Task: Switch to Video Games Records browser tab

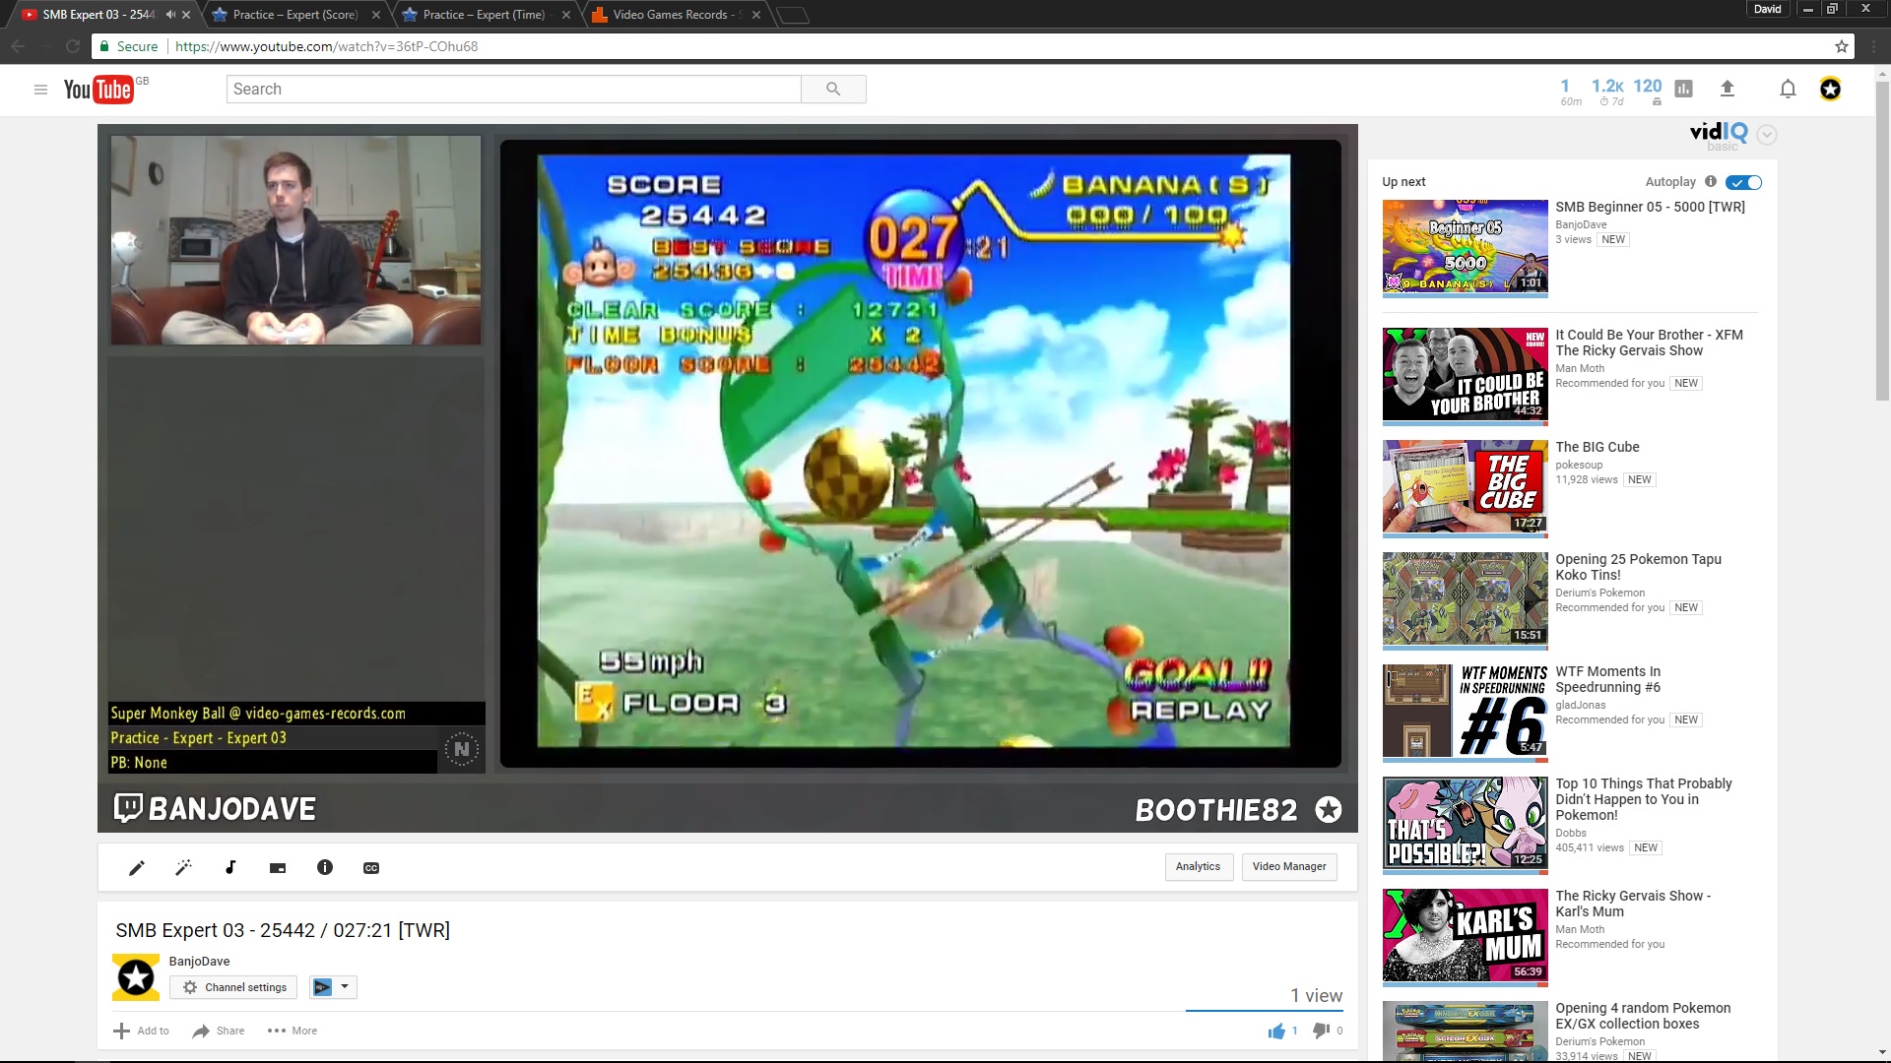Action: (x=670, y=15)
